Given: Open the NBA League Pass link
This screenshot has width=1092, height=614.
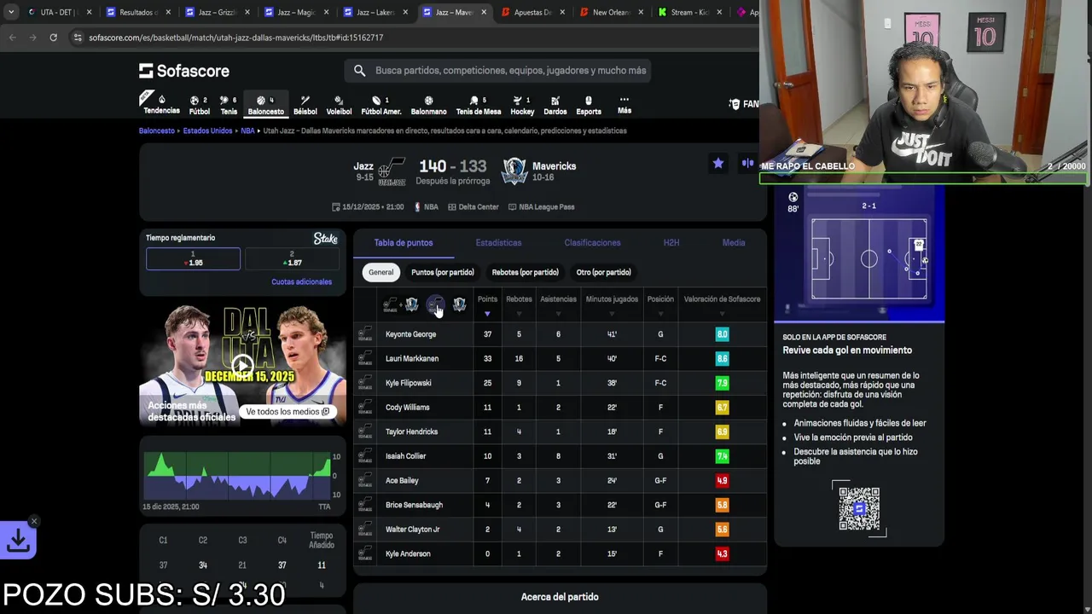Looking at the screenshot, I should (x=541, y=207).
